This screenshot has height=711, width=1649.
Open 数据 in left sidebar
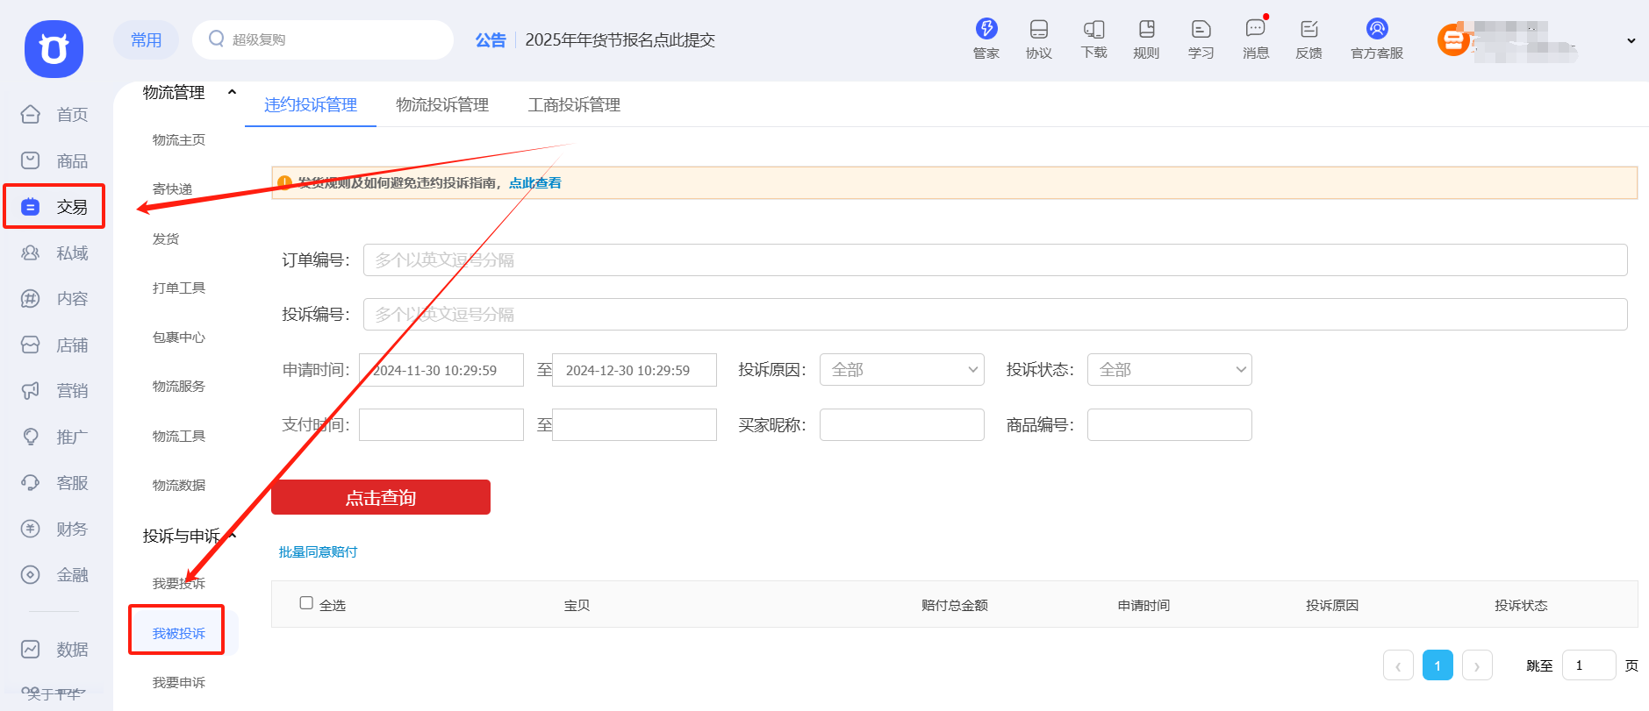click(54, 649)
